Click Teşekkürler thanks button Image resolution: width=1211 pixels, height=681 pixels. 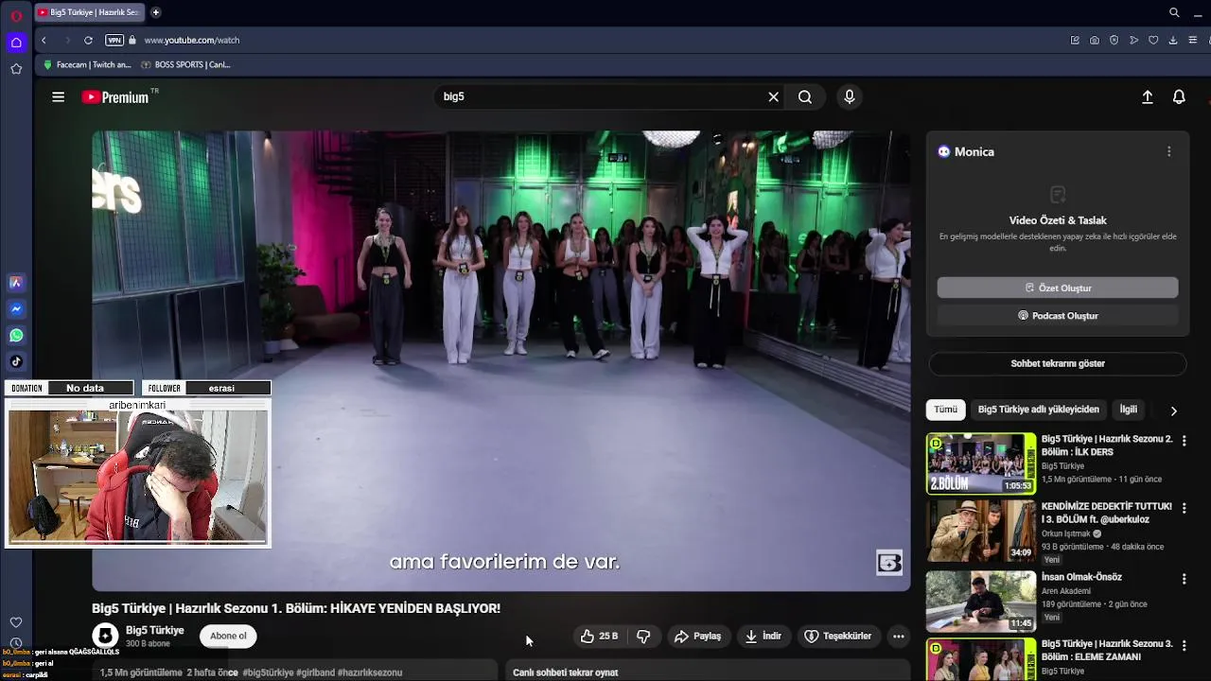pyautogui.click(x=837, y=637)
